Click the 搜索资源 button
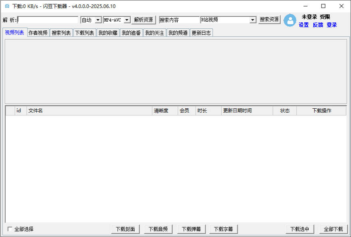This screenshot has height=237, width=351. click(269, 19)
